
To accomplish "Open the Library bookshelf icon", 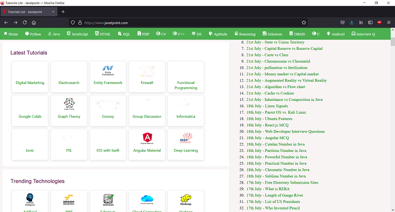I will [361, 23].
